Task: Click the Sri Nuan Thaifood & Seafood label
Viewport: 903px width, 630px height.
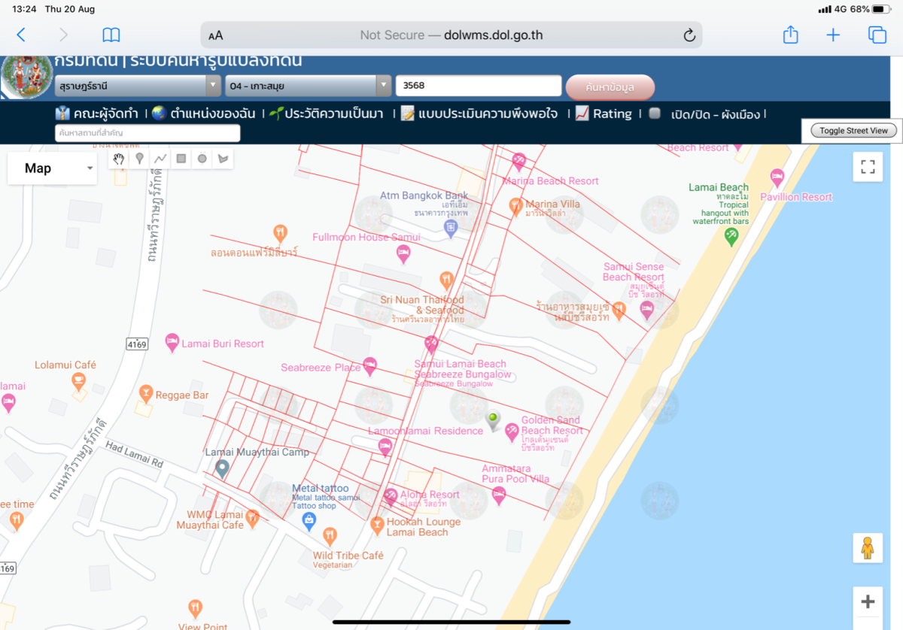Action: pyautogui.click(x=422, y=304)
